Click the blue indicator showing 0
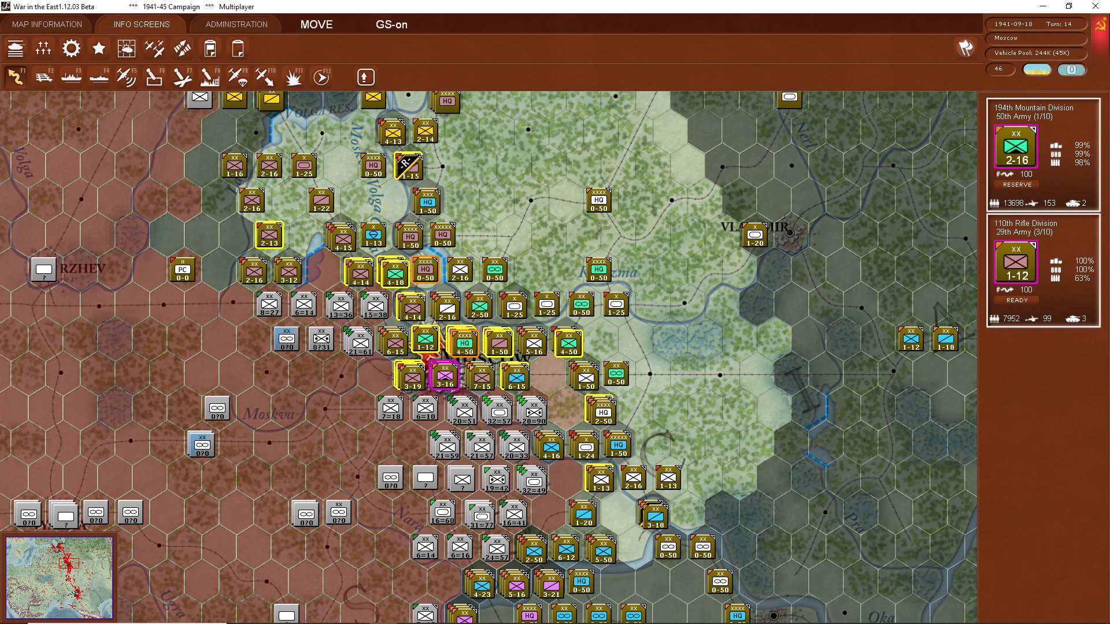This screenshot has width=1110, height=624. click(x=1071, y=69)
